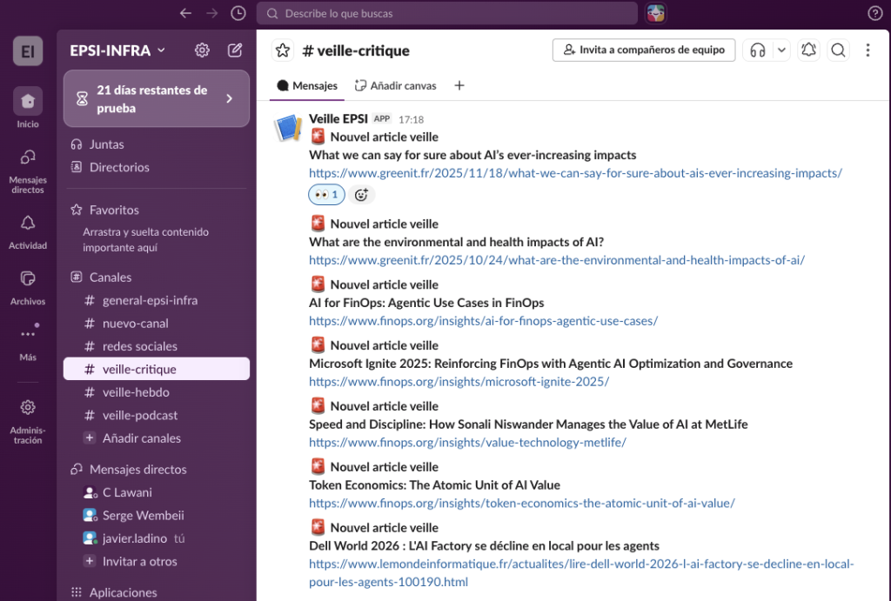This screenshot has width=891, height=601.
Task: Open channel veille-podcast
Action: click(157, 415)
